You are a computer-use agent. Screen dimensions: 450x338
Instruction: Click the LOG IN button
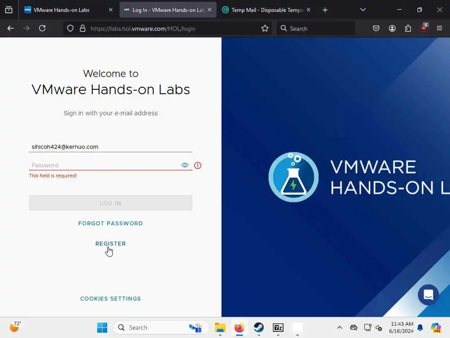(110, 203)
